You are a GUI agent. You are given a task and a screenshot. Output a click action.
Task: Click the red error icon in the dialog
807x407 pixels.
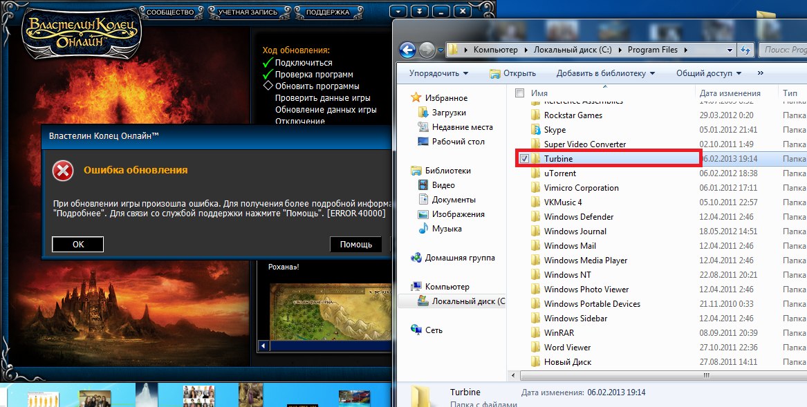(63, 170)
